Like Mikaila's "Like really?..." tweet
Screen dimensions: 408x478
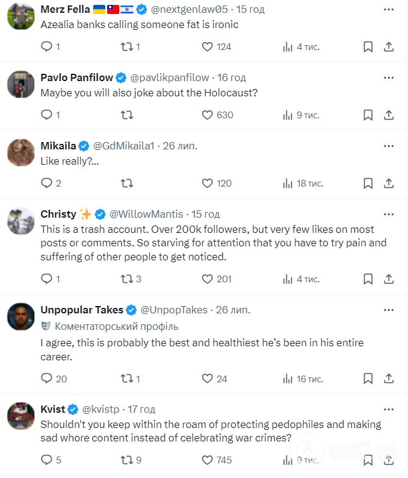click(208, 183)
